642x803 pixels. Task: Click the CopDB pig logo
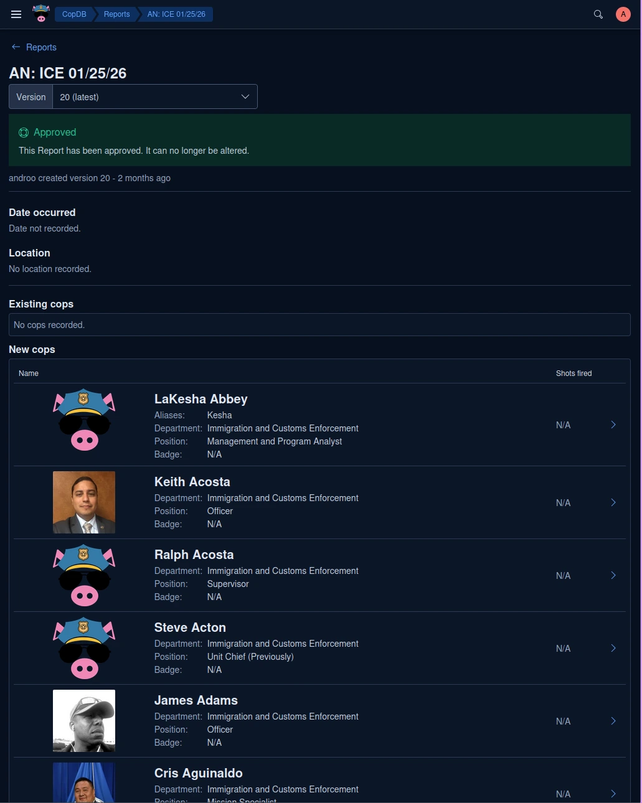tap(40, 13)
